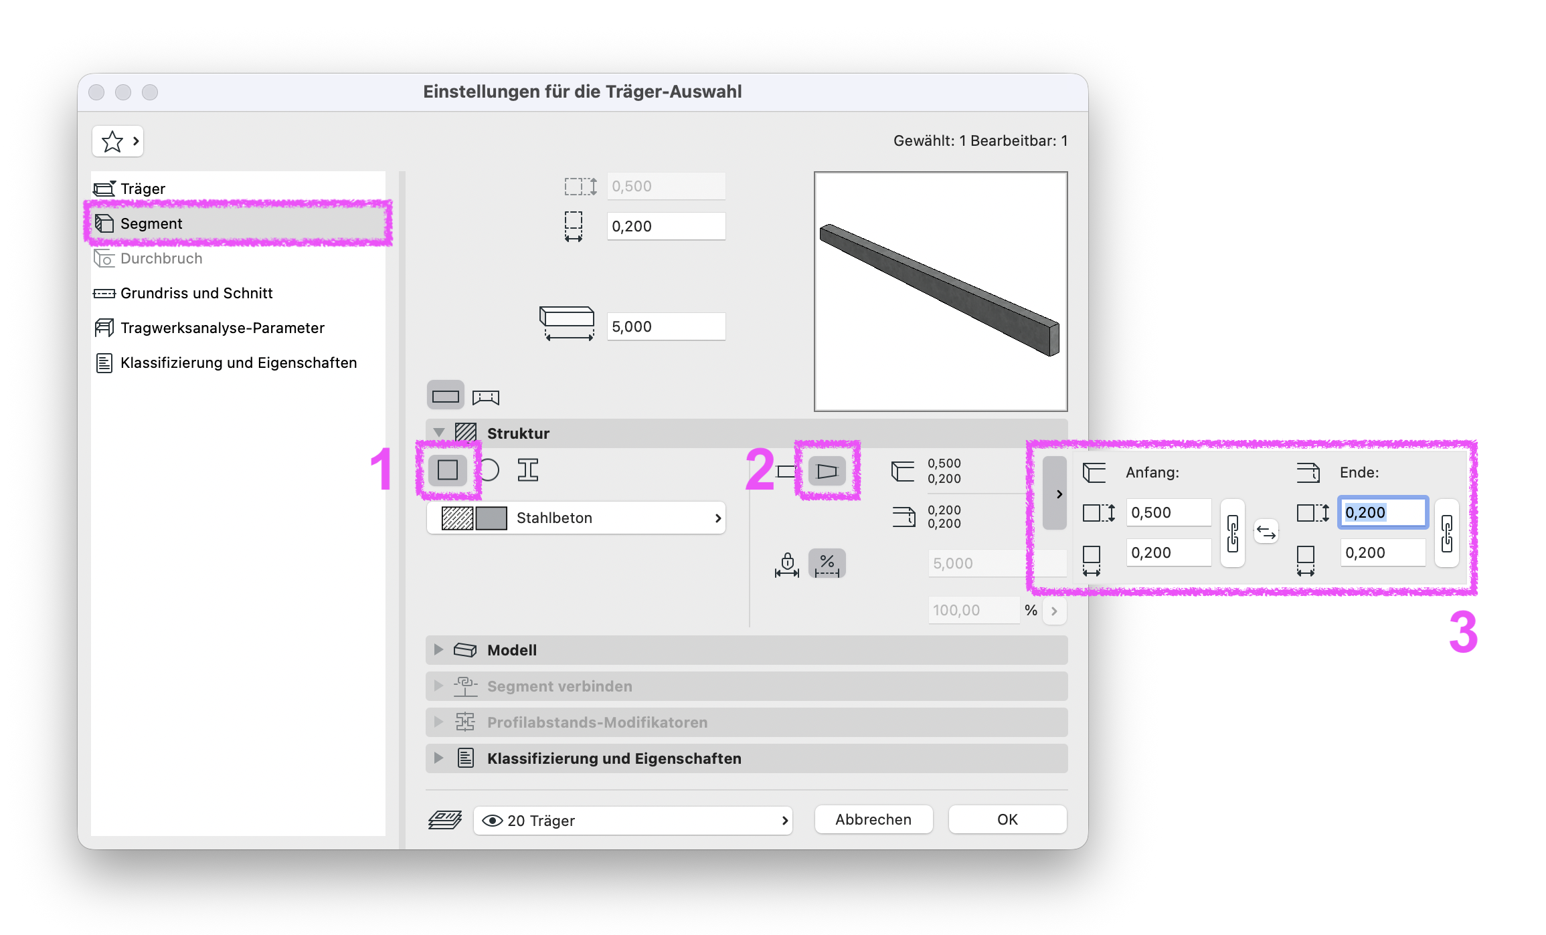Viewport: 1546px width, 935px height.
Task: Collapse the Struktur panel
Action: pyautogui.click(x=439, y=433)
